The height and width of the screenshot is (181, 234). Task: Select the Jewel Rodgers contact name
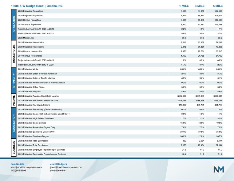tap(58, 164)
